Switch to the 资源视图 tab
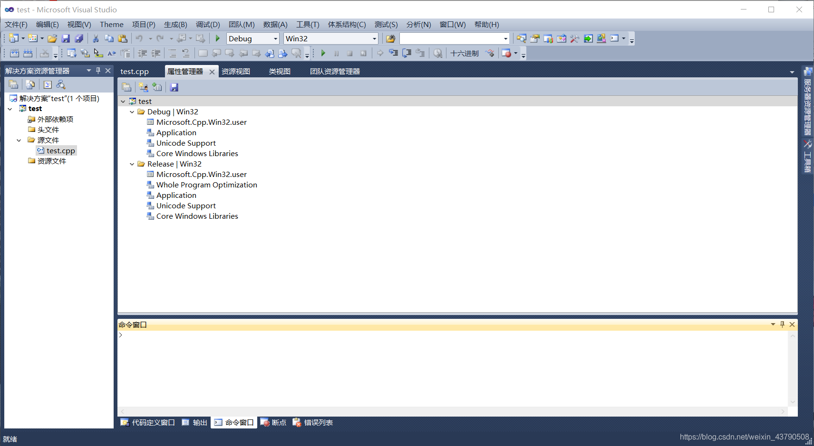 [236, 72]
